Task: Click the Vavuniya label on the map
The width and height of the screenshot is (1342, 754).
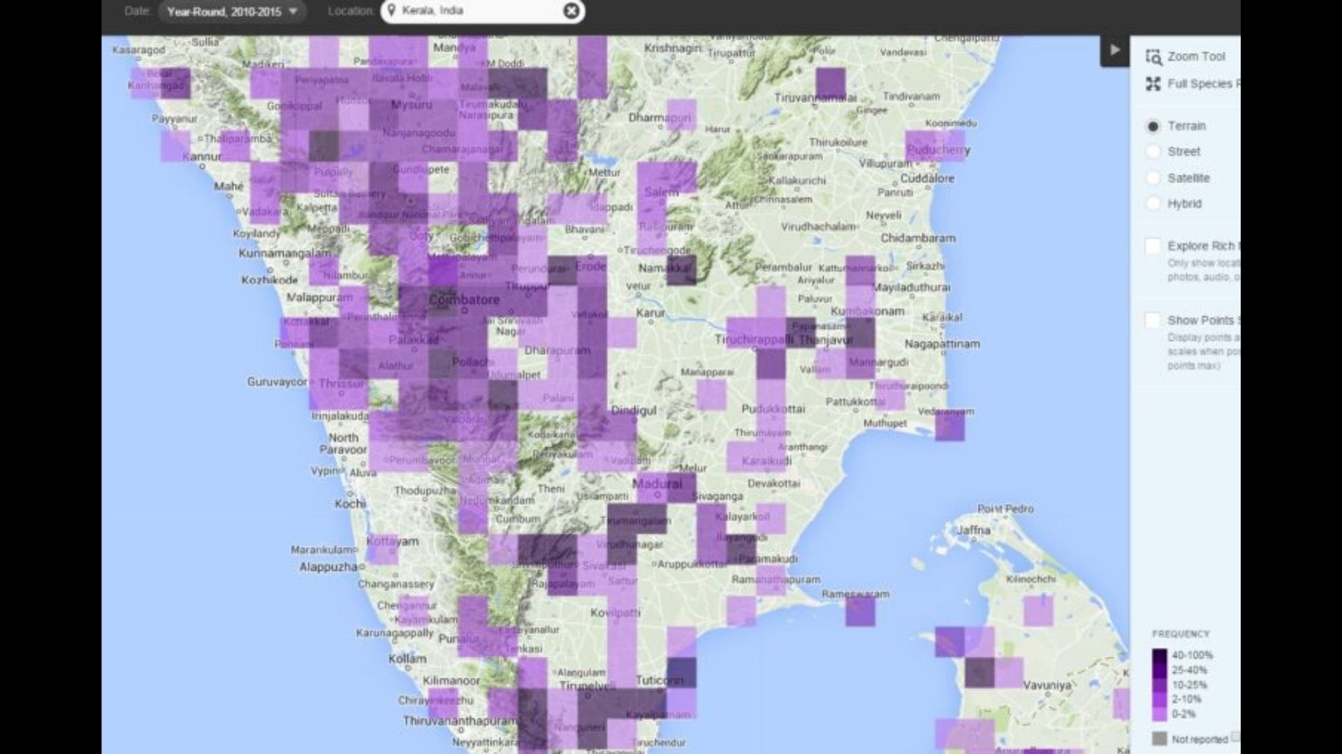Action: (1047, 686)
